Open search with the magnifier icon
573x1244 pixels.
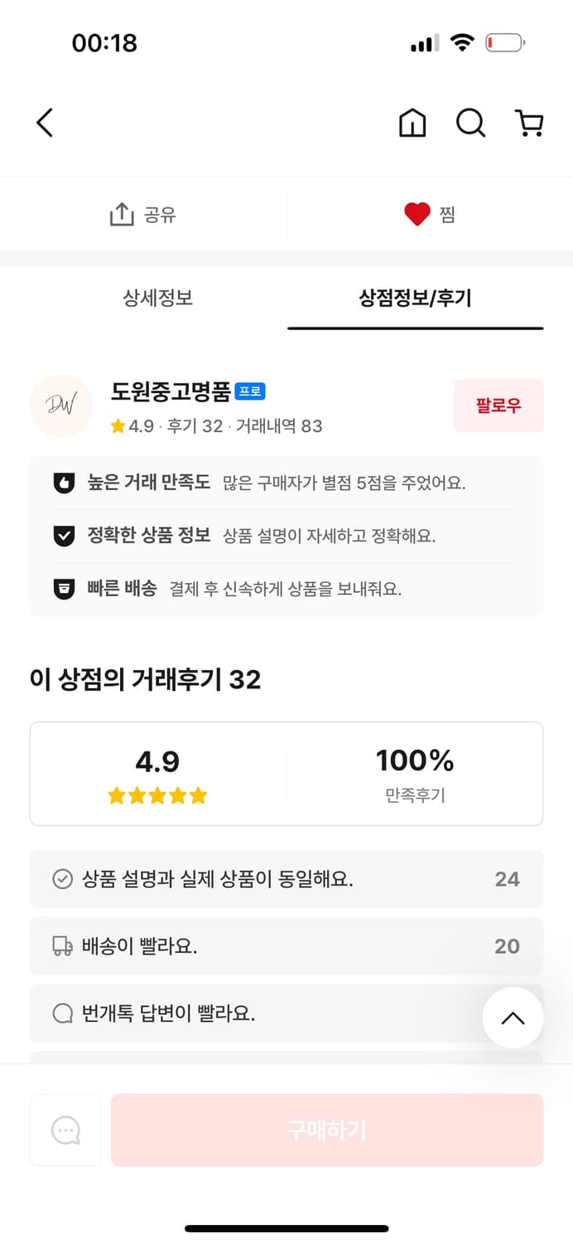(470, 123)
